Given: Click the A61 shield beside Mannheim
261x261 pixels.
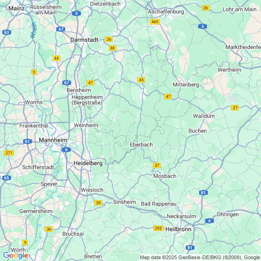Looking at the screenshot, I should click(27, 141).
